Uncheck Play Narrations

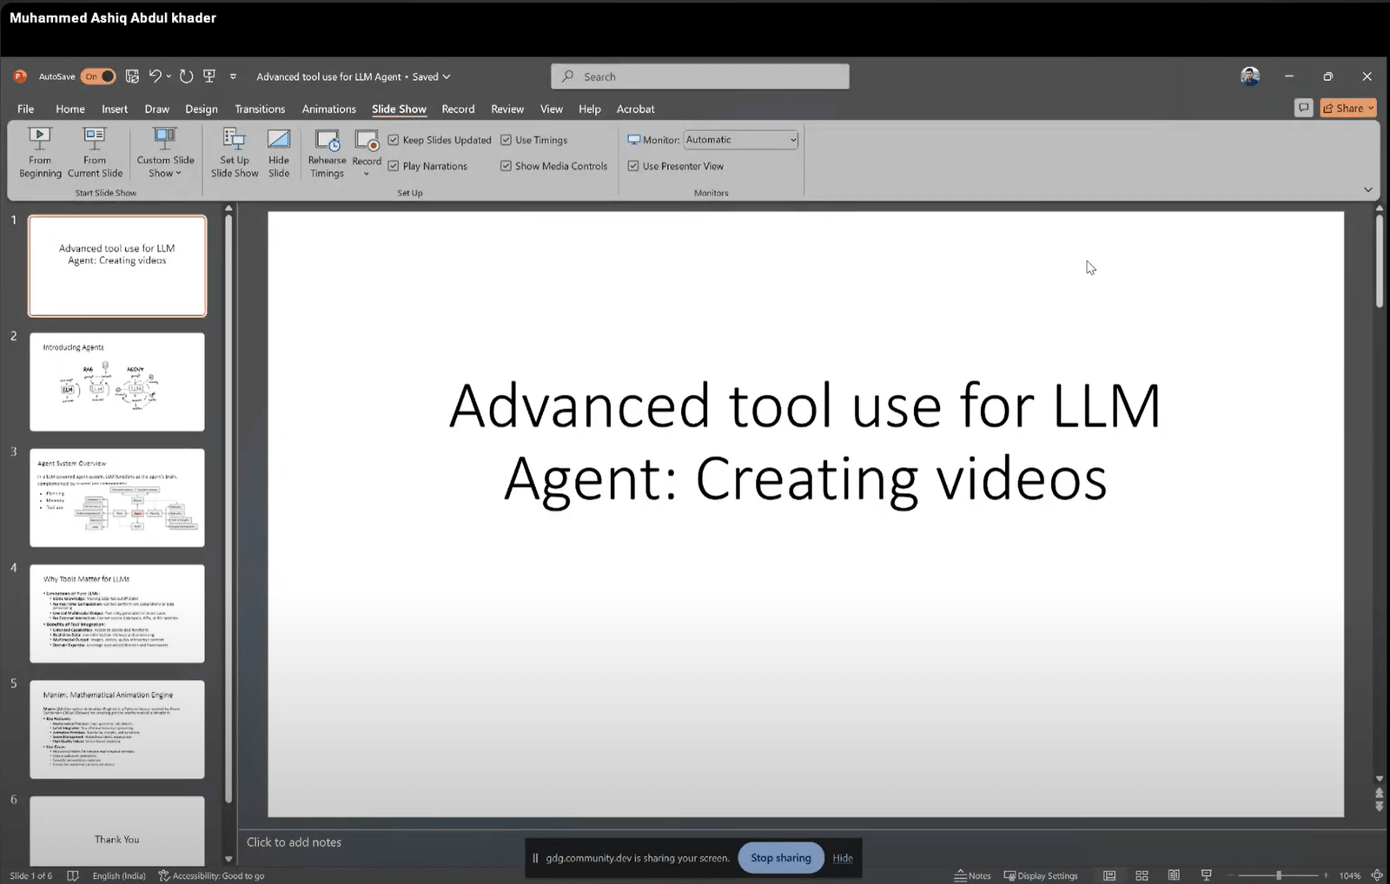coord(394,166)
